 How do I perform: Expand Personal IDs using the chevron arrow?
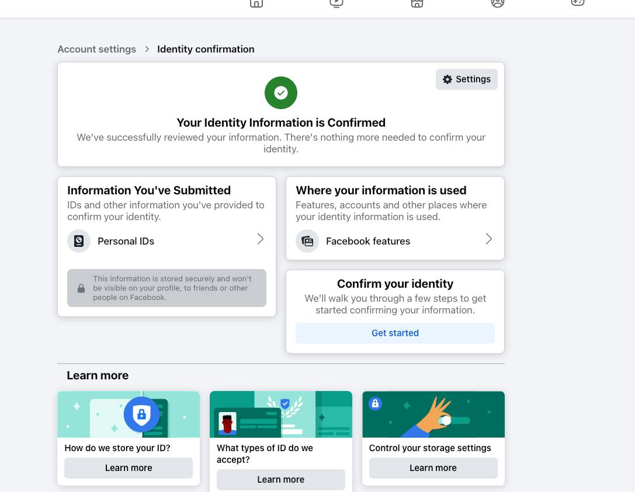click(x=261, y=239)
